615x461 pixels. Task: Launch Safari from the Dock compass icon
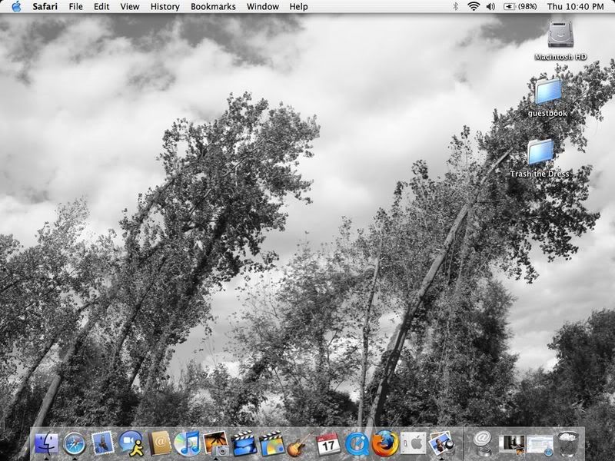tap(74, 444)
